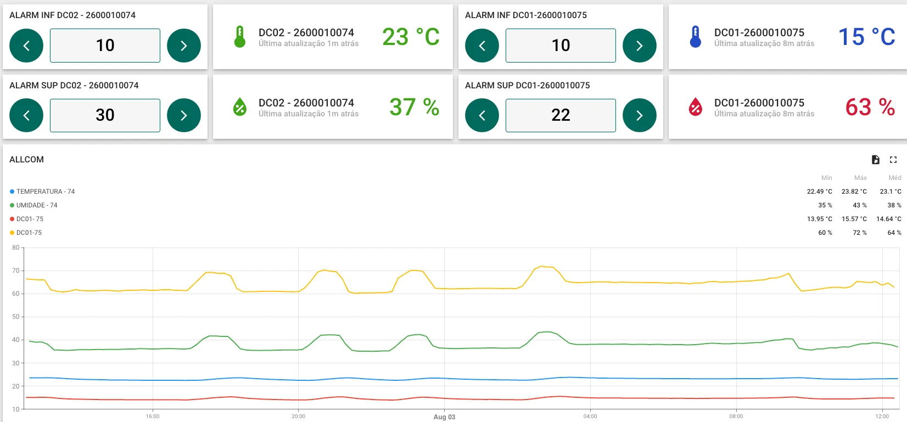Viewport: 907px width, 422px height.
Task: Increase the ALARM SUP DC02 value
Action: 184,115
